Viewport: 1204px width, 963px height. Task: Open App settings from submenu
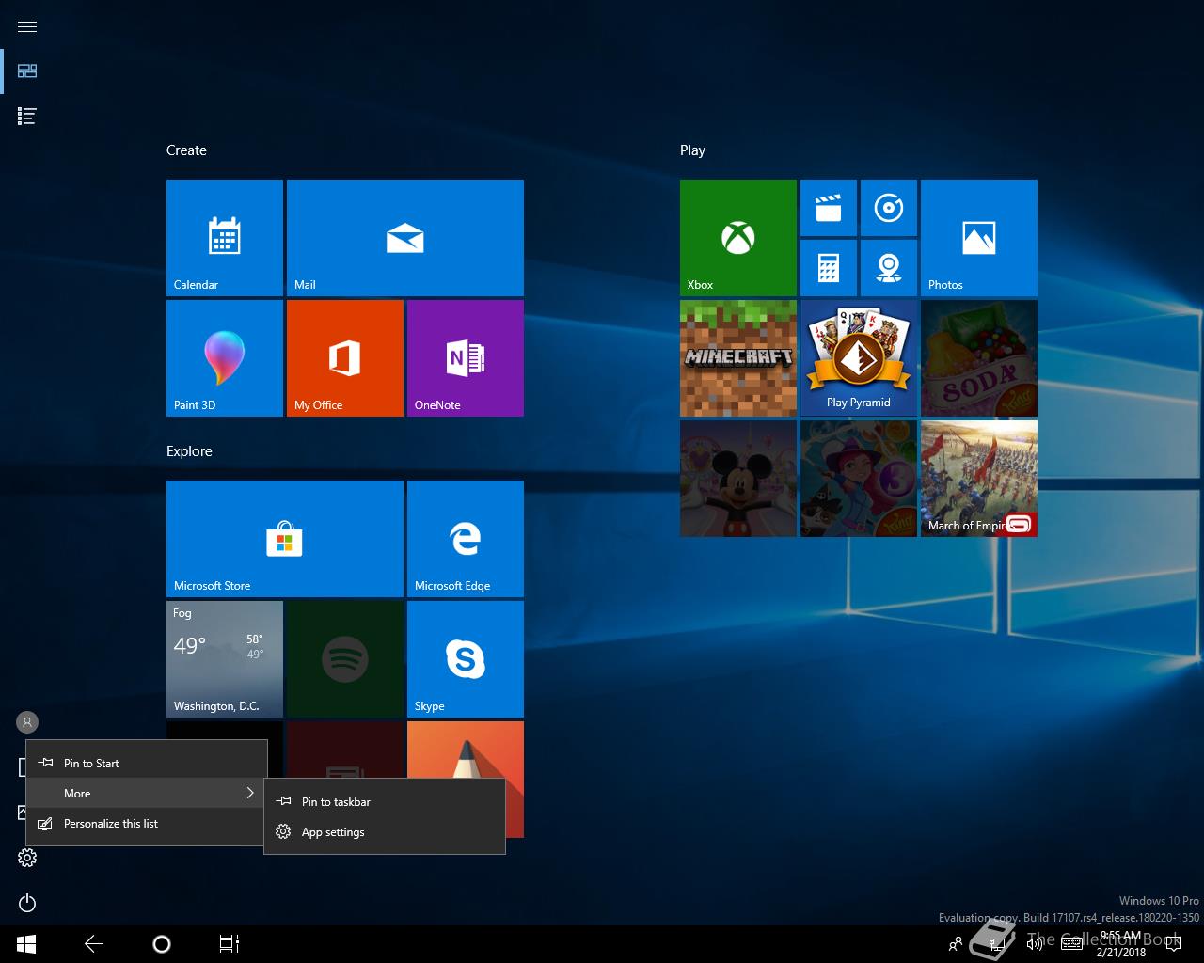(385, 832)
